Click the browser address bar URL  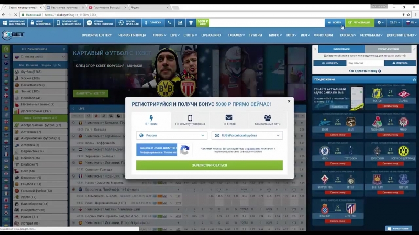pos(71,15)
